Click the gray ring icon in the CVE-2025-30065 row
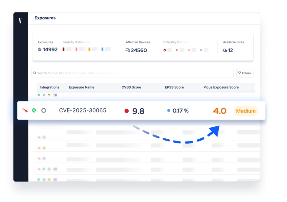287x202 pixels. (x=44, y=110)
